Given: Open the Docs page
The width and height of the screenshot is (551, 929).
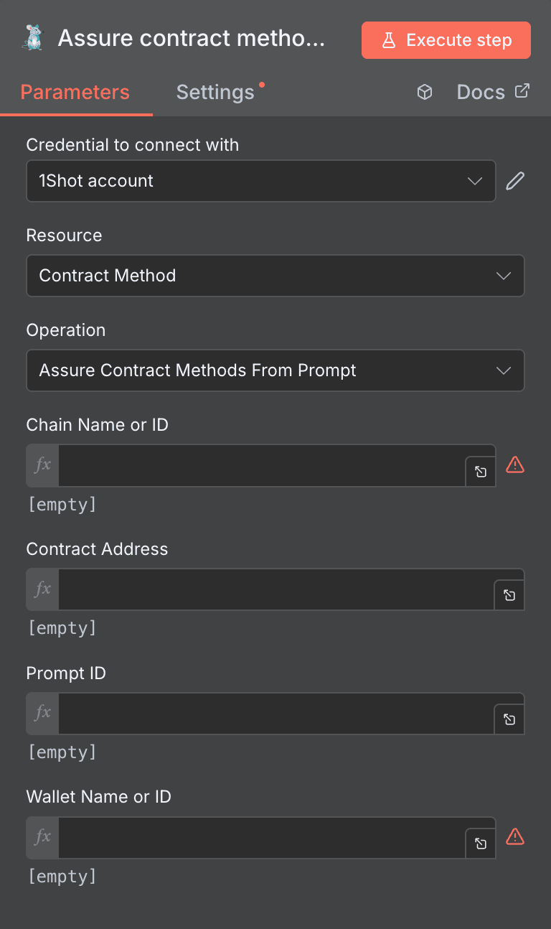Looking at the screenshot, I should pos(481,92).
